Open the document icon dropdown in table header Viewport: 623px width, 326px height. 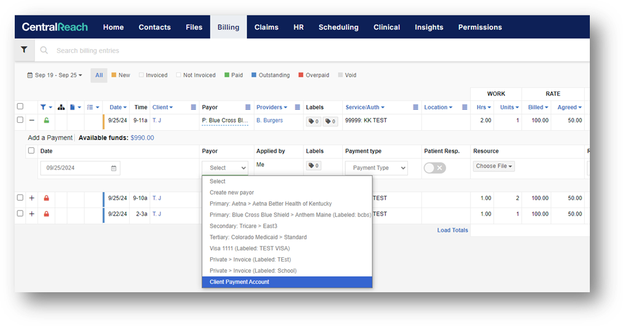(x=76, y=107)
